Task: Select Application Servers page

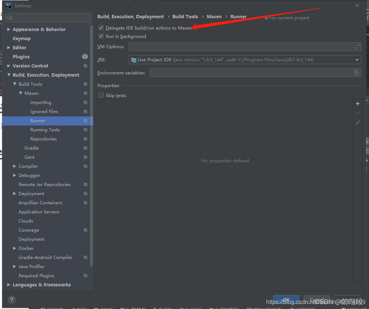Action: click(x=39, y=212)
